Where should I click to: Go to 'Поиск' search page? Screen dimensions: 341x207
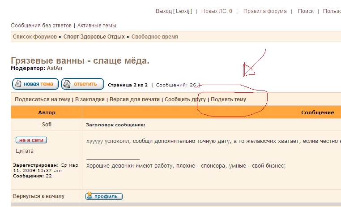point(306,11)
